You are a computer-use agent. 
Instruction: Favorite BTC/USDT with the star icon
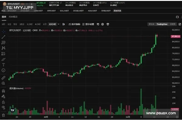click(32, 4)
